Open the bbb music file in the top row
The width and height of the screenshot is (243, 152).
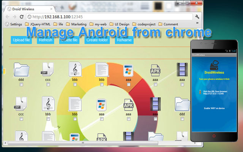[x=75, y=69]
